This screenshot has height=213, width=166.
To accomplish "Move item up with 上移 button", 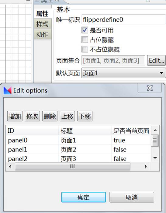I will pos(67,116).
